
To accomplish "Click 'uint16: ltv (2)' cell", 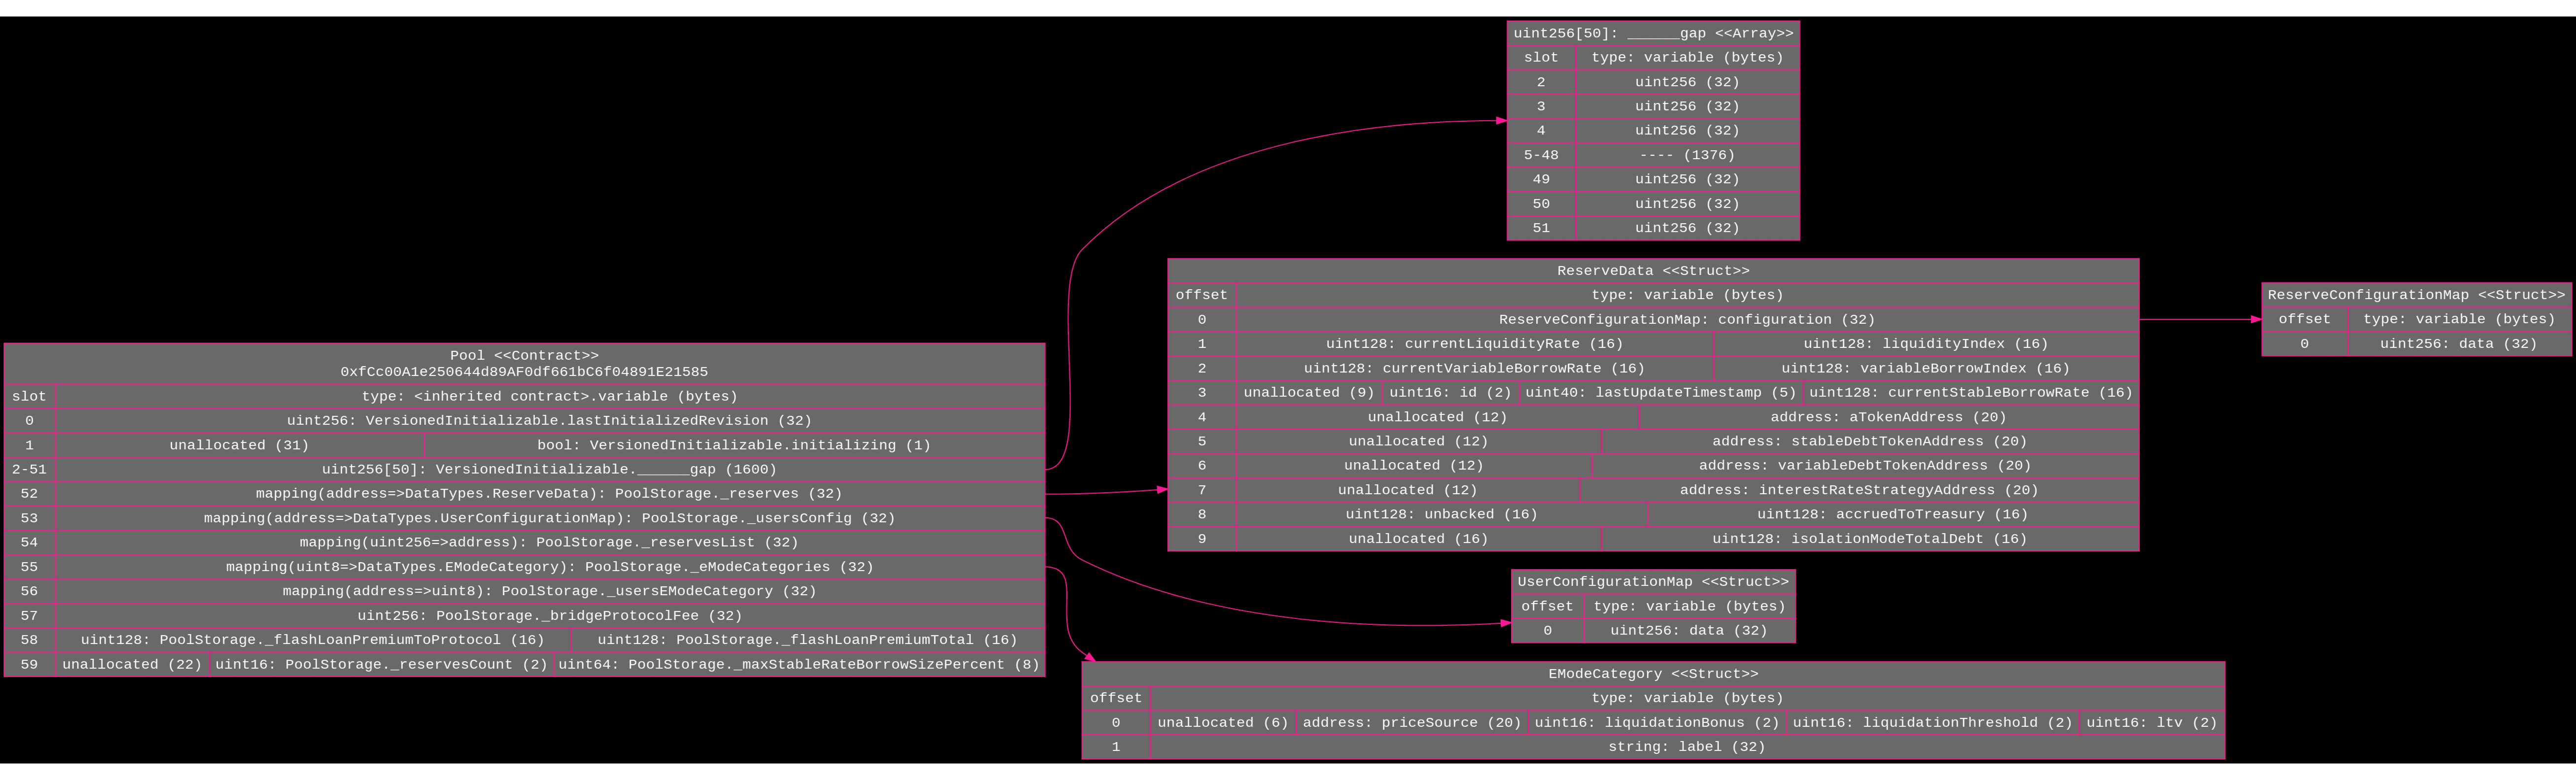I will click(x=2152, y=723).
